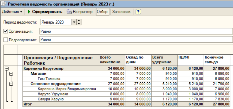Click Итог Конечное сальдо 27 880,00
The height and width of the screenshot is (109, 233).
coord(217,104)
